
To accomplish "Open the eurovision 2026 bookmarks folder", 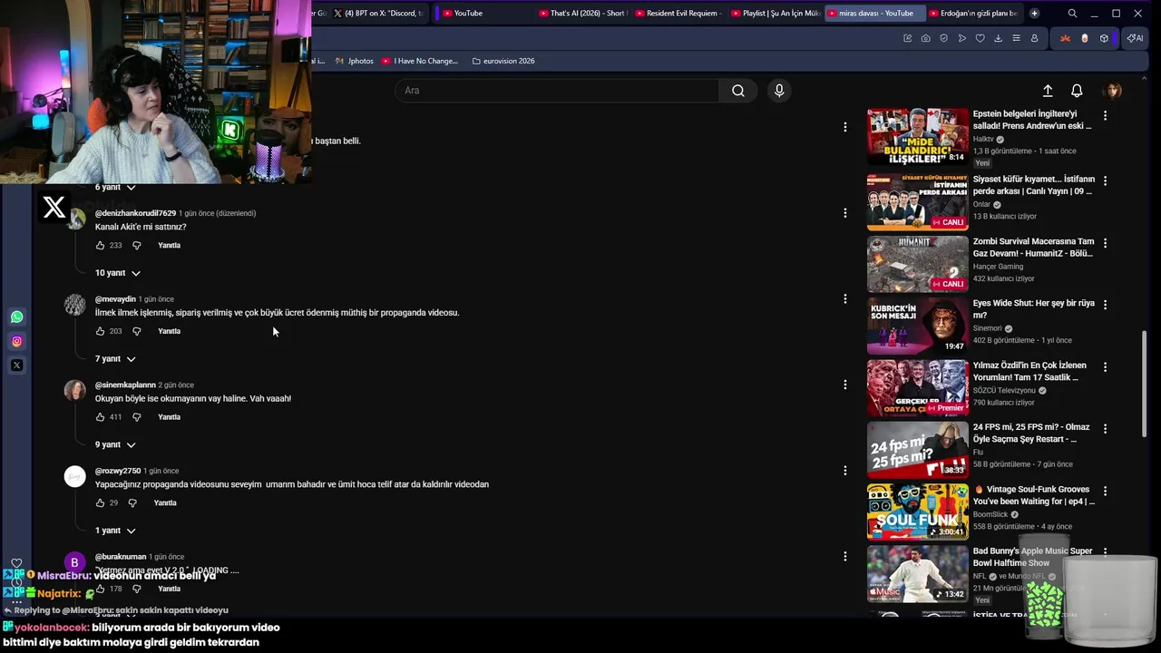I will click(x=503, y=61).
